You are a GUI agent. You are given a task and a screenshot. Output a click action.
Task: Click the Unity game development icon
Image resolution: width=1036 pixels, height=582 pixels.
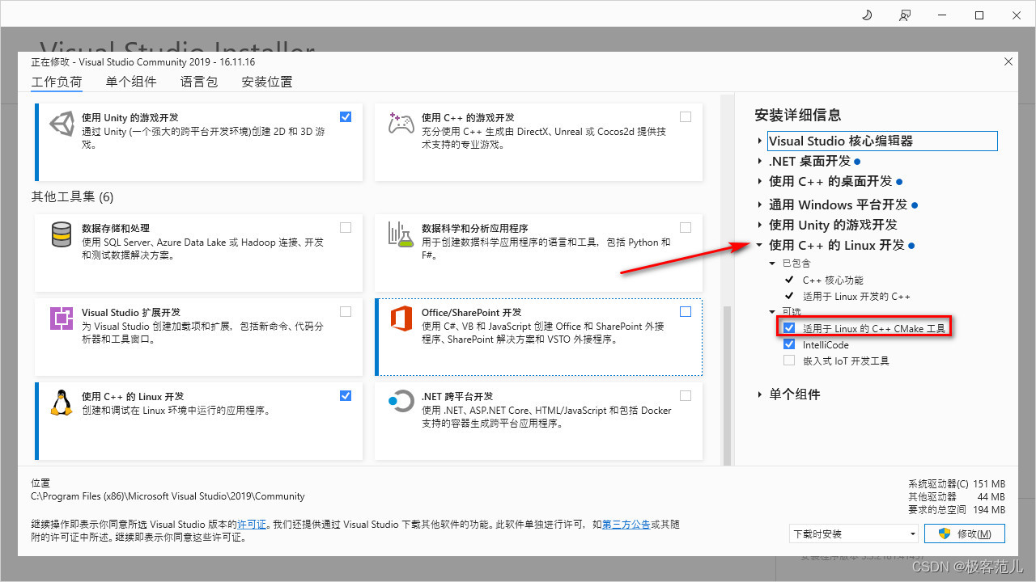[x=62, y=124]
